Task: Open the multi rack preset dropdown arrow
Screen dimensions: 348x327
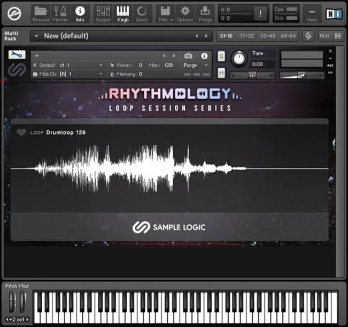Action: (36, 36)
